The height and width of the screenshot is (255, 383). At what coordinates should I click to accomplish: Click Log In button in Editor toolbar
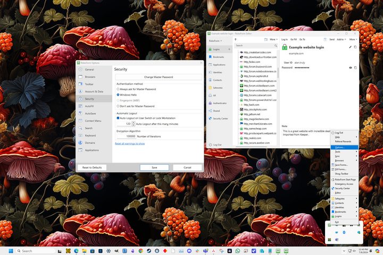[285, 39]
